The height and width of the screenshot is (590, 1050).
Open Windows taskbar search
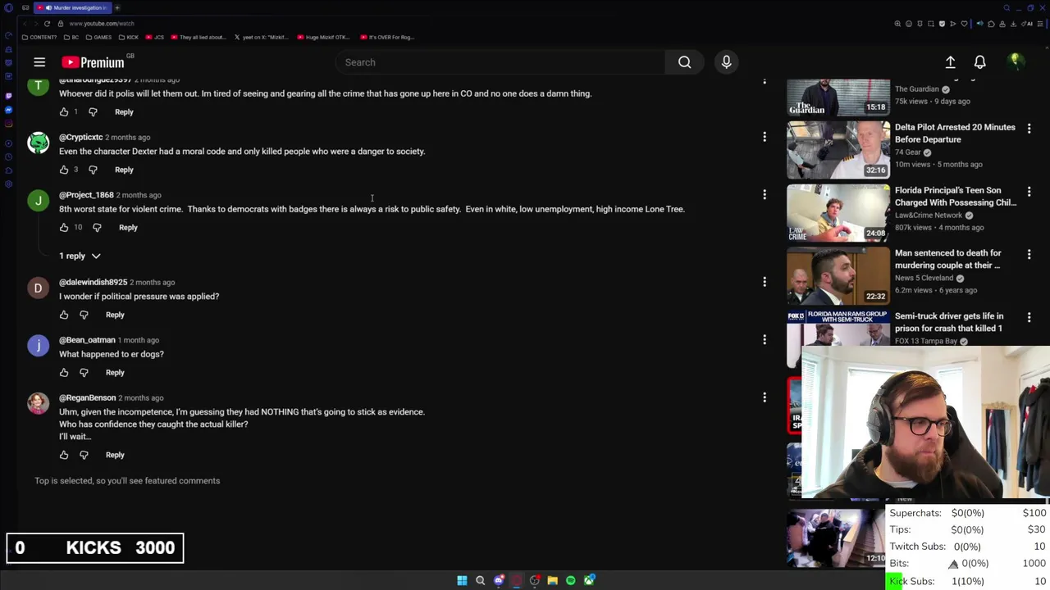(x=480, y=580)
